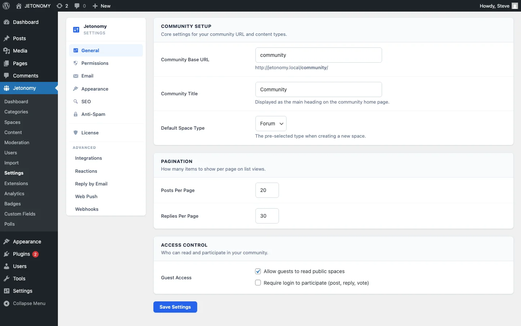Click the WordPress logo in admin bar
The height and width of the screenshot is (326, 521).
6,6
